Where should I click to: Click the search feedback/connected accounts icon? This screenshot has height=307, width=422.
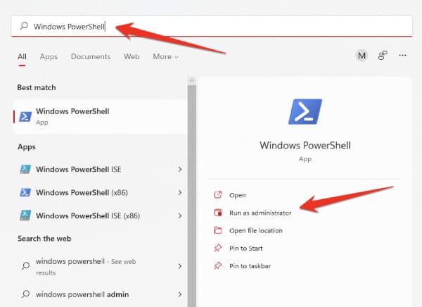click(x=383, y=56)
